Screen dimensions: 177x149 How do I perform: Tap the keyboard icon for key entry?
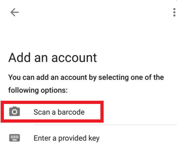click(14, 138)
